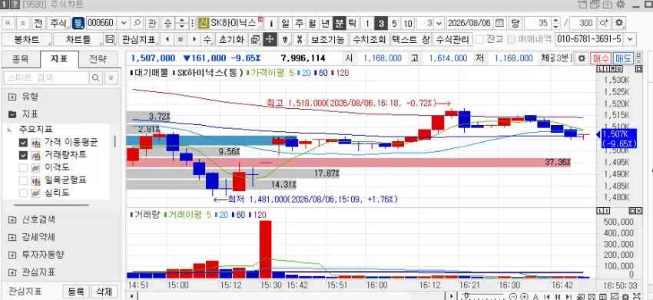Check the 잔고 checkbox
Screen dimensions: 653x300
479,40
